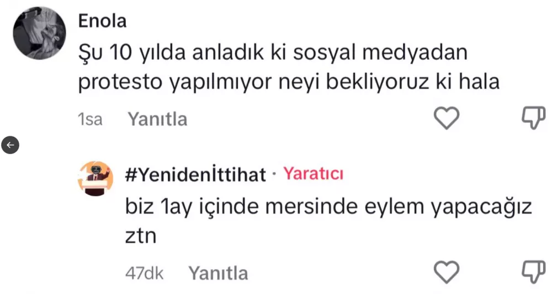Image resolution: width=552 pixels, height=294 pixels.
Task: Open the #Yenidenİttihat username link
Action: (197, 175)
